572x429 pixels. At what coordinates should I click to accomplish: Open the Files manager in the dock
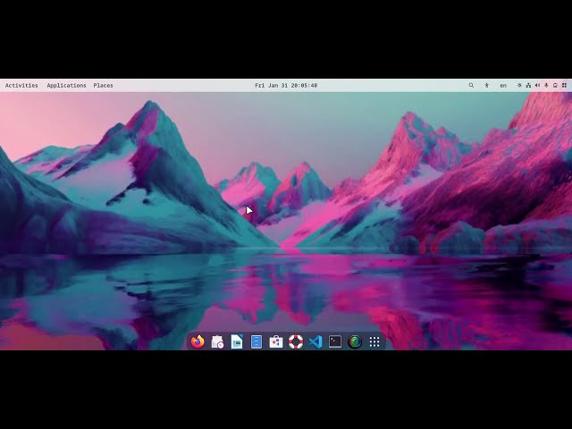(x=257, y=341)
